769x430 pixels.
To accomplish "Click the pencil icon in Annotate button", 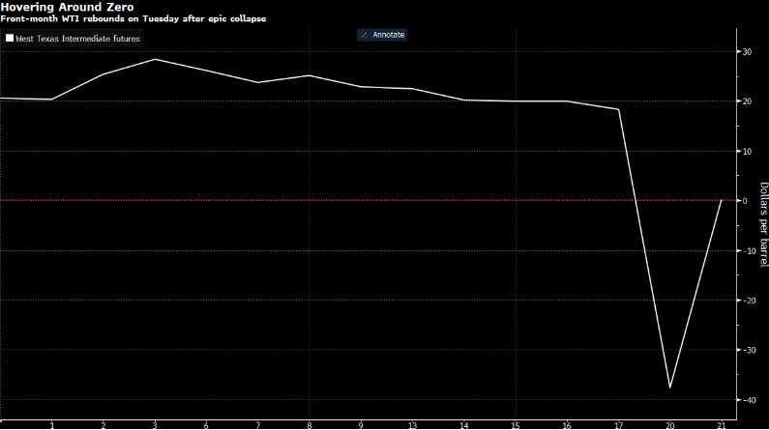I will [364, 35].
